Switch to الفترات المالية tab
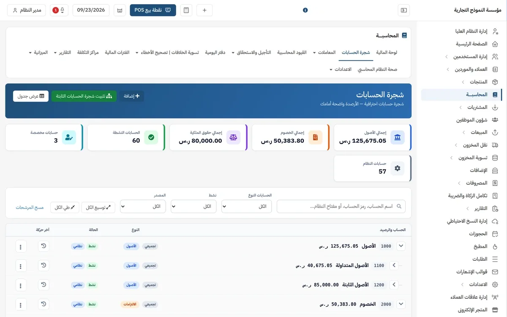507x317 pixels. point(117,52)
